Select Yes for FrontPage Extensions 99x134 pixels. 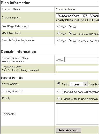(x=59, y=26)
